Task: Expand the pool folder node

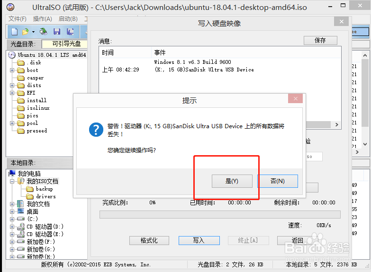Action: (x=12, y=123)
